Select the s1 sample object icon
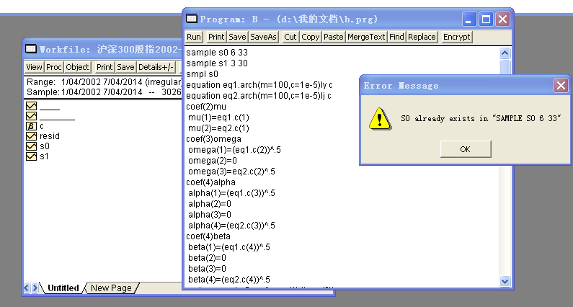 tap(31, 156)
